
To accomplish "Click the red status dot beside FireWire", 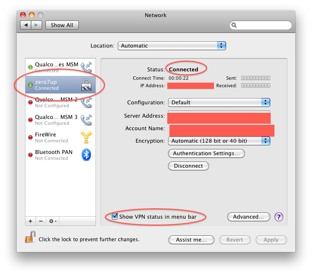I will tap(30, 137).
